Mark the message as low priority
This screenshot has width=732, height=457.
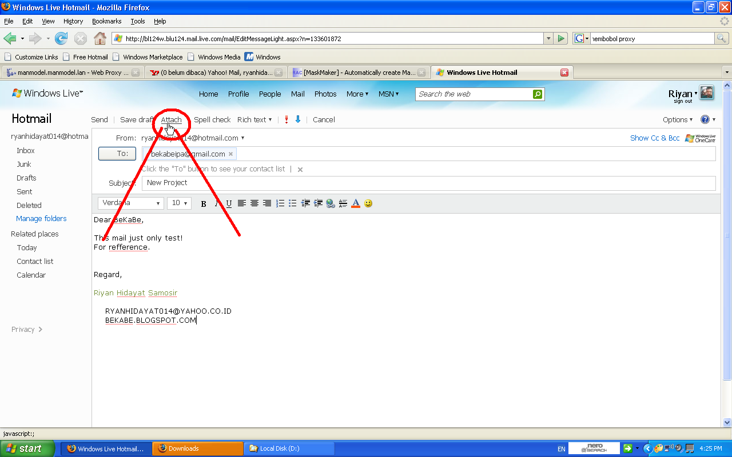(297, 119)
